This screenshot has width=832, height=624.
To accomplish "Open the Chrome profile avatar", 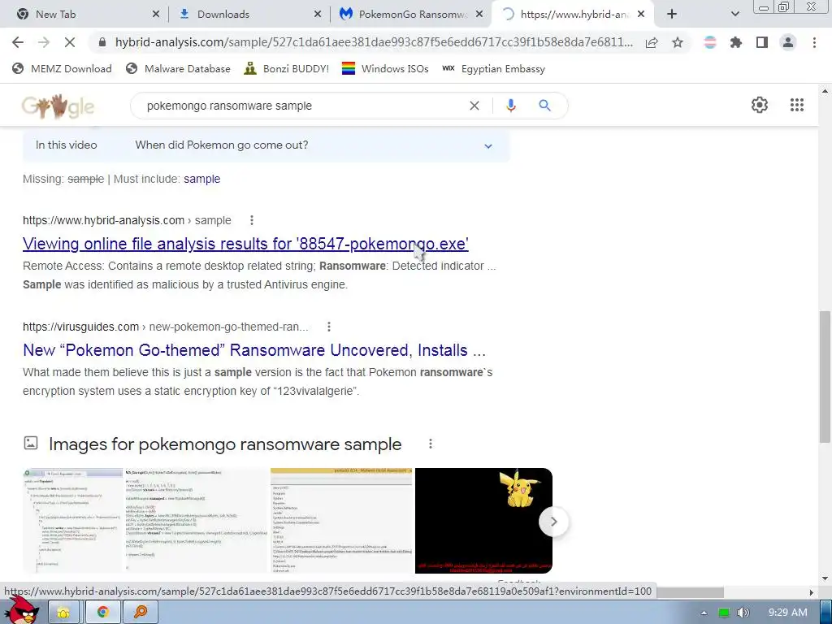I will pos(788,42).
